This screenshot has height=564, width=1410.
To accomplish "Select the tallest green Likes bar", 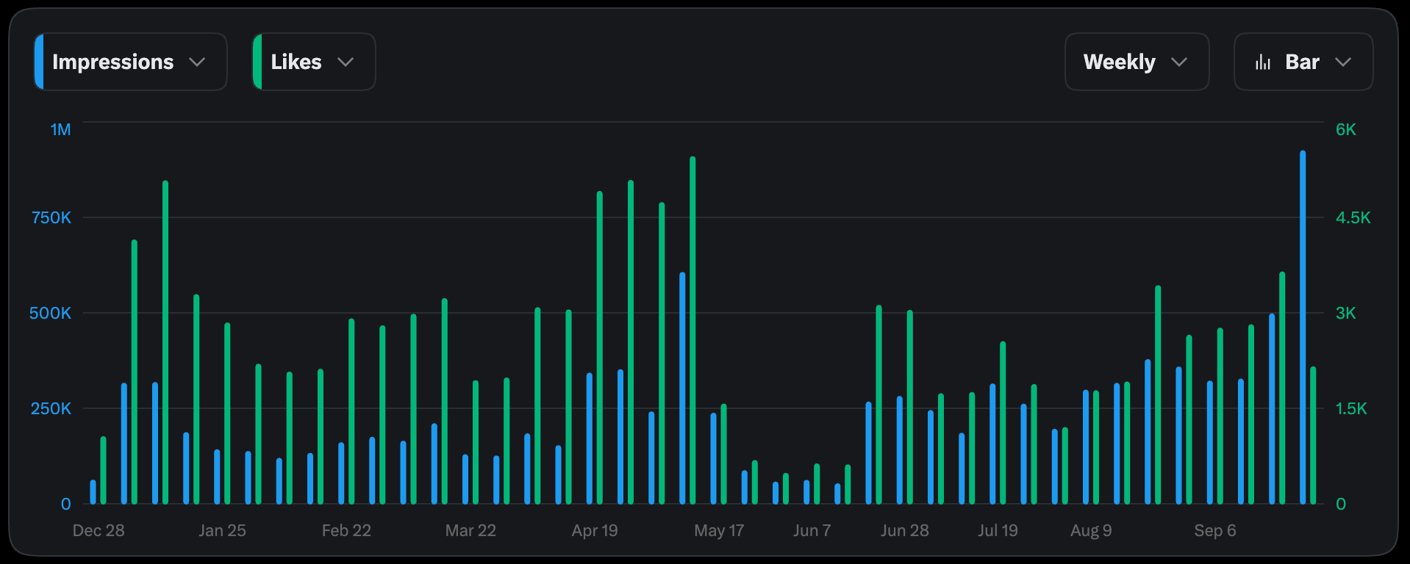I will click(x=693, y=330).
